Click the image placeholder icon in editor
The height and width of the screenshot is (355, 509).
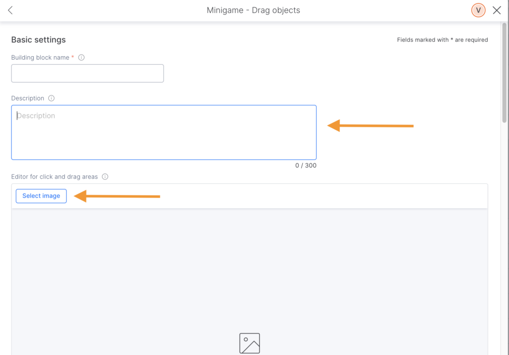click(x=250, y=343)
